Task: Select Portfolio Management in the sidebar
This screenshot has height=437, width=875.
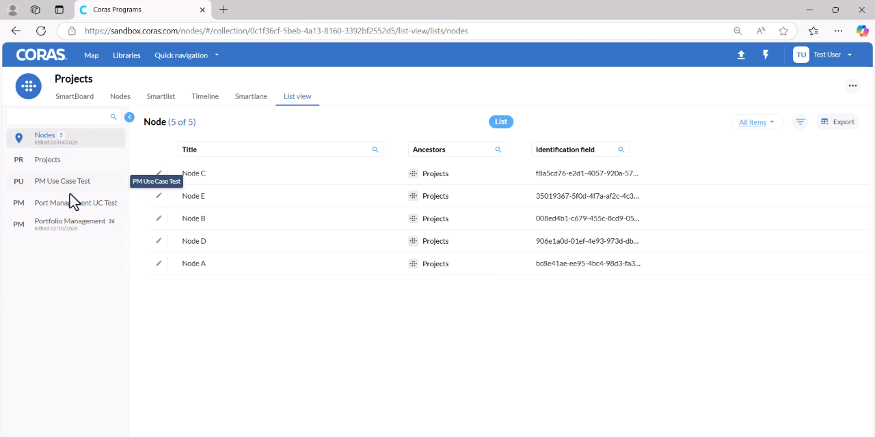Action: (x=66, y=224)
